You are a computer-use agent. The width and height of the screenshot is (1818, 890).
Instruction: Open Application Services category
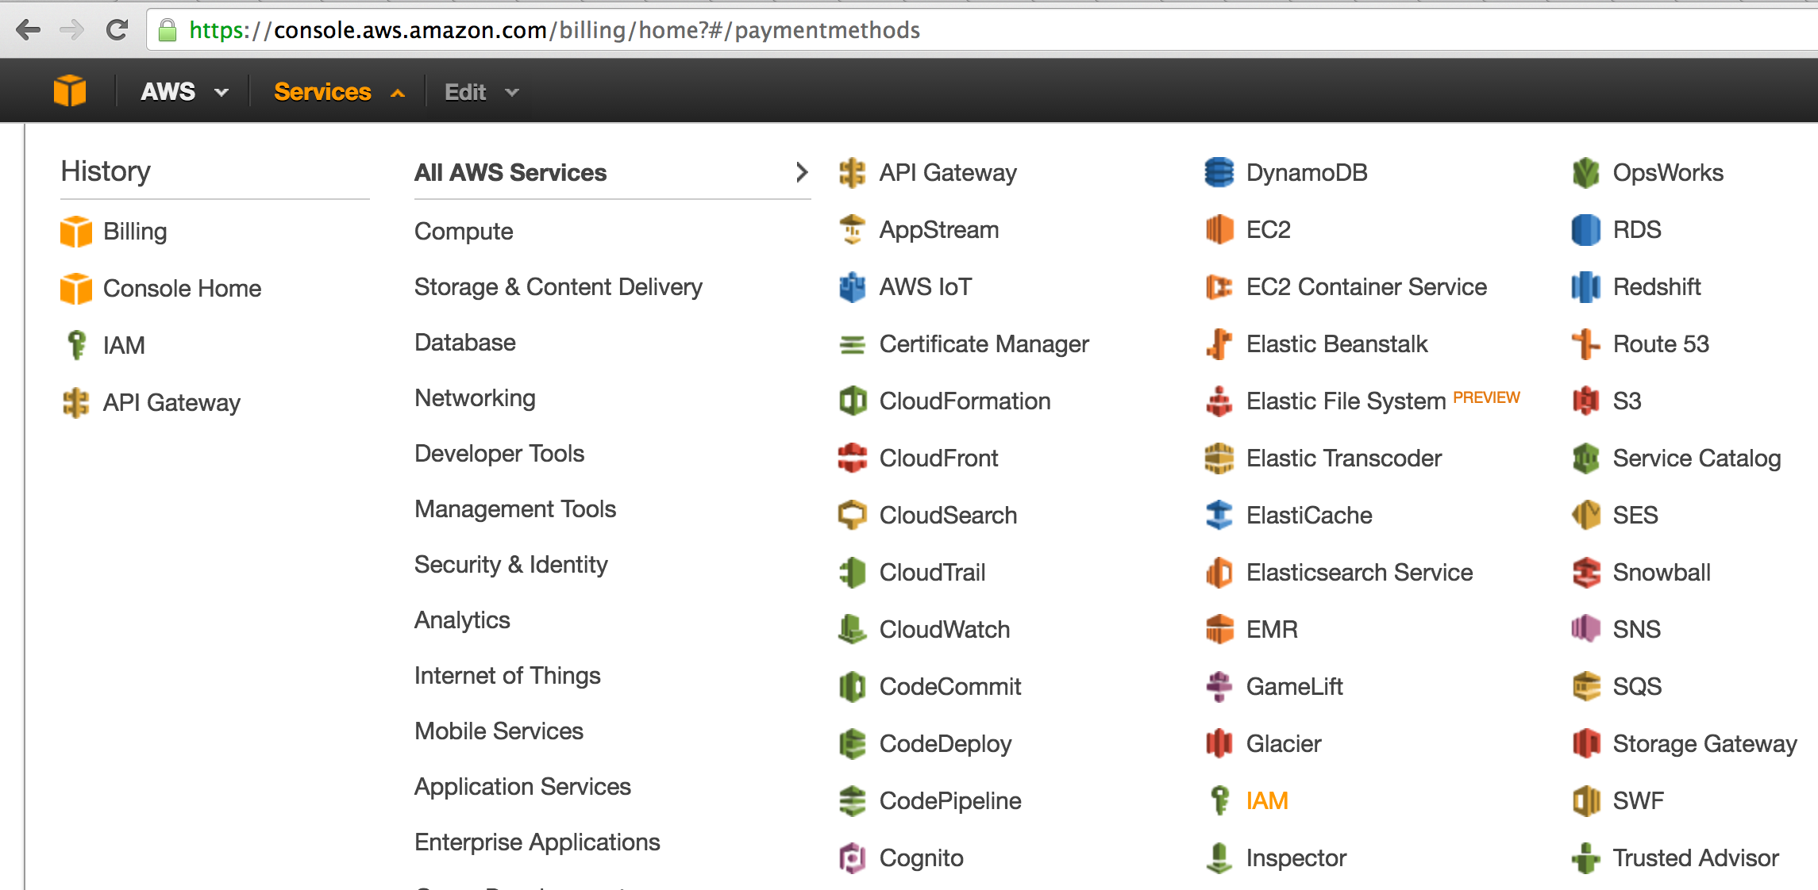[x=522, y=786]
